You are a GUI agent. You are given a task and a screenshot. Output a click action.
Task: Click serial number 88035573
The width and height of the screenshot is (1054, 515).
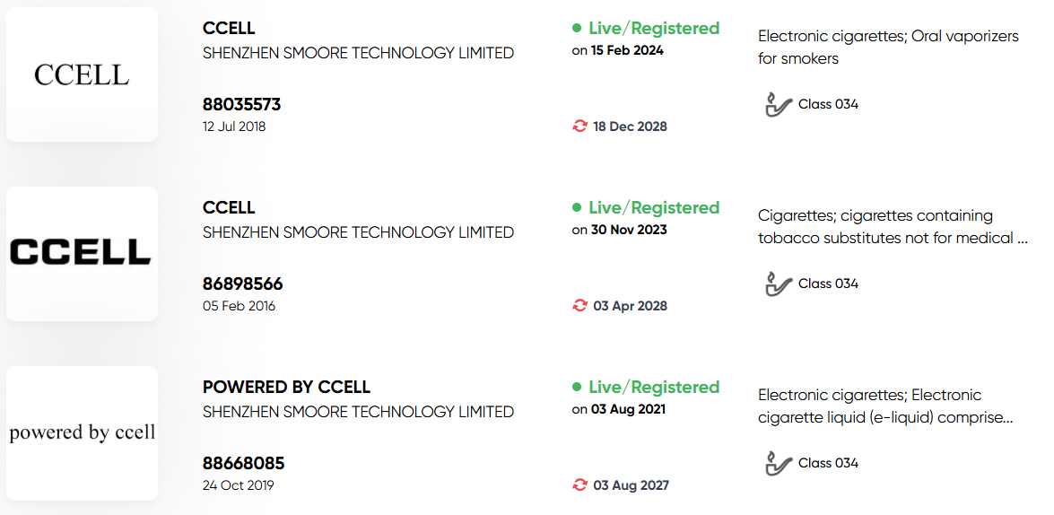(242, 105)
